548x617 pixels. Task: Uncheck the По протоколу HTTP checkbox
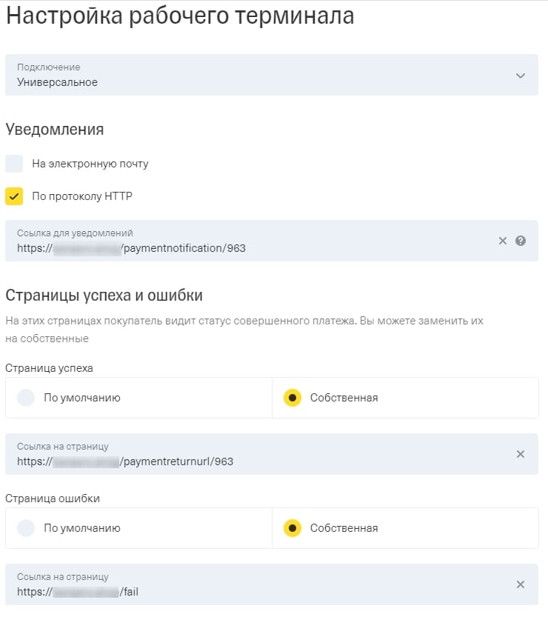pos(14,196)
